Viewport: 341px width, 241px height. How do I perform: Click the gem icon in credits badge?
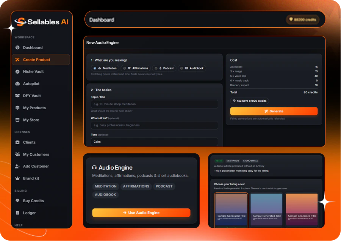point(291,19)
